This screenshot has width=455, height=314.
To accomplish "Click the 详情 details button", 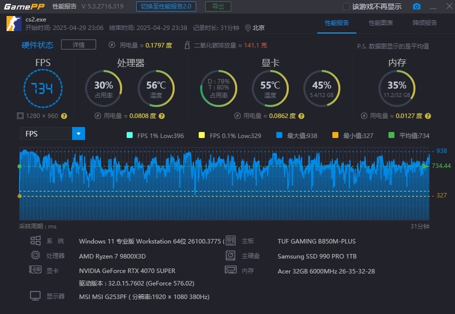I will (x=79, y=44).
